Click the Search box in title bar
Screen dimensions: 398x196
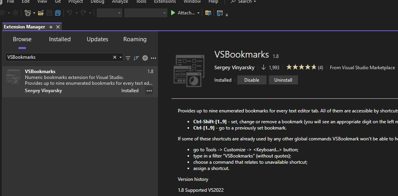[x=243, y=2]
